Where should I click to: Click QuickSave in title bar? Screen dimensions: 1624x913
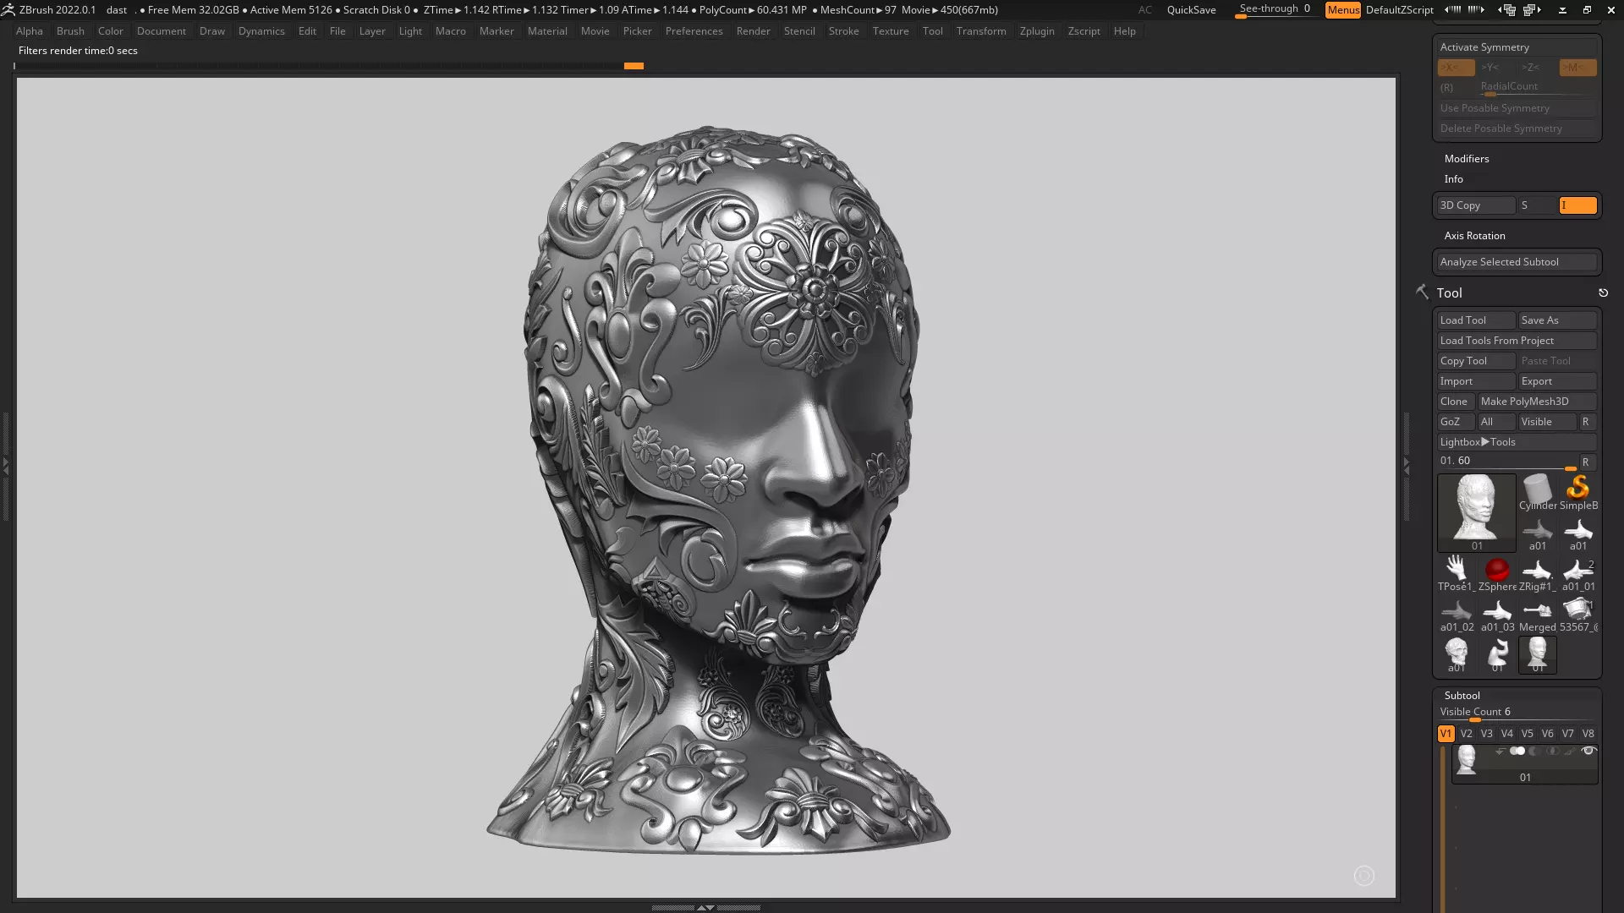click(x=1191, y=10)
